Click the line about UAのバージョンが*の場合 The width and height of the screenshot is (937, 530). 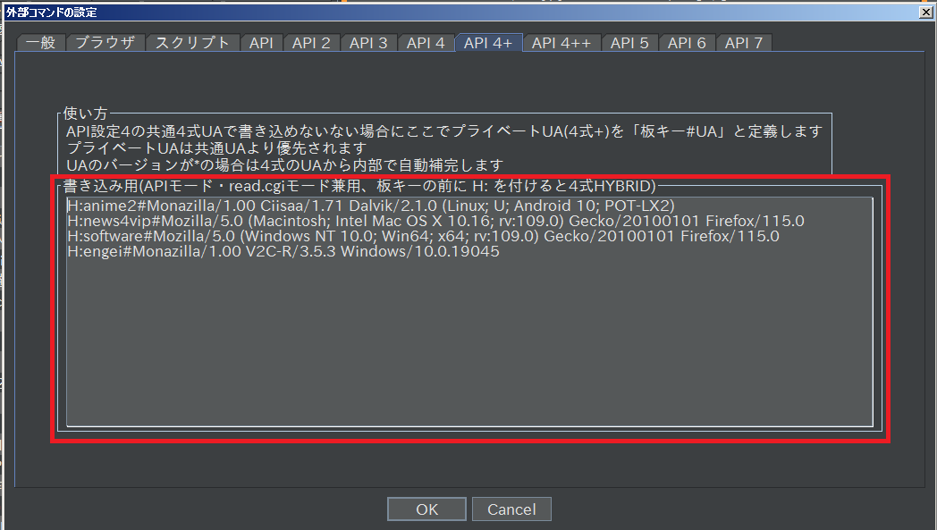pyautogui.click(x=284, y=165)
